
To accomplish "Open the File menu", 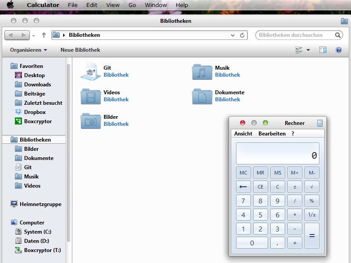I will 72,5.
